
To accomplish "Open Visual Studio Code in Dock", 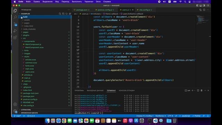I will click(155, 121).
